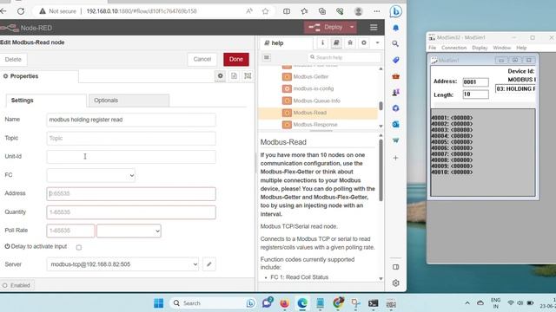
Task: Open the debug messages bug icon
Action: click(350, 42)
